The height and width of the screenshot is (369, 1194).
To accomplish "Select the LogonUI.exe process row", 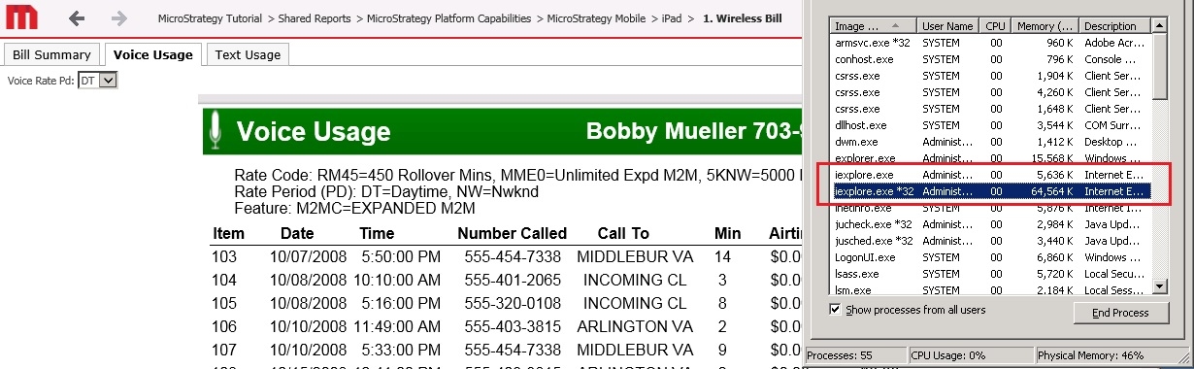I will point(992,257).
